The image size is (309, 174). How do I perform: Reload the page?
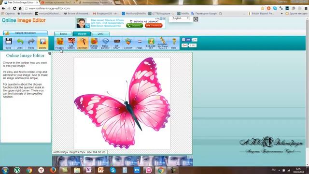click(x=14, y=8)
